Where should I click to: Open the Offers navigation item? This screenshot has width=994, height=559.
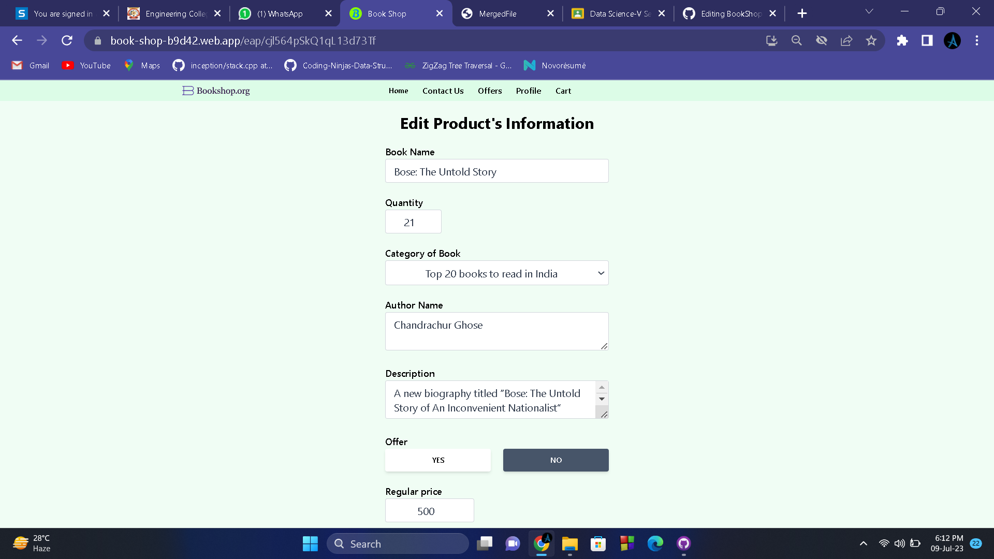pos(490,91)
